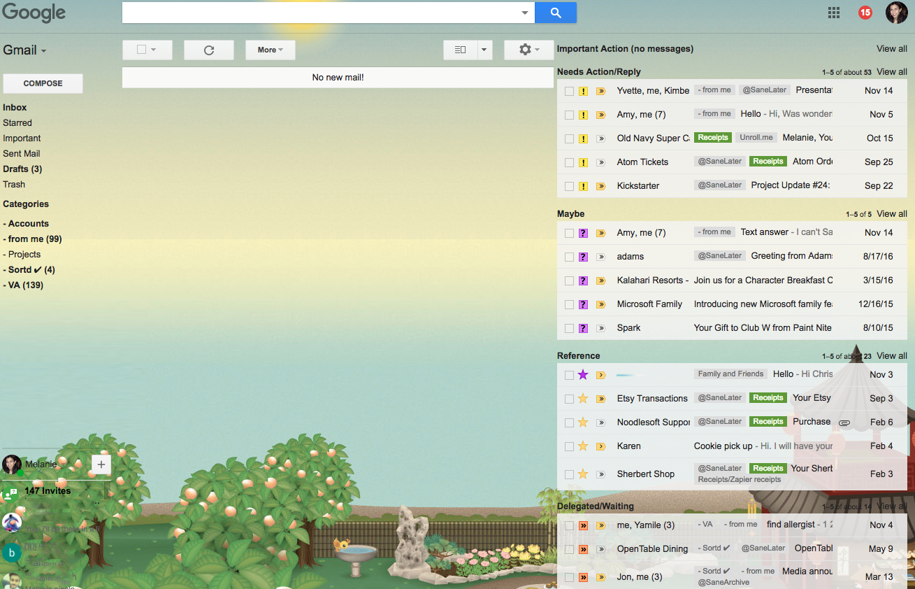Toggle importance marker on Atom Tickets email

[x=600, y=162]
